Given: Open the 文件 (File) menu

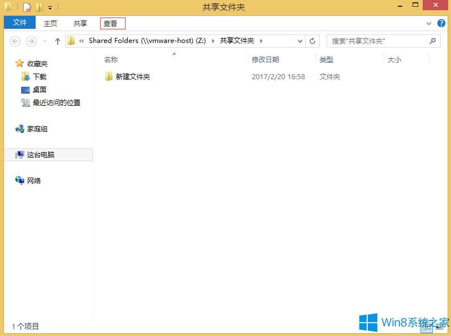Looking at the screenshot, I should click(20, 23).
